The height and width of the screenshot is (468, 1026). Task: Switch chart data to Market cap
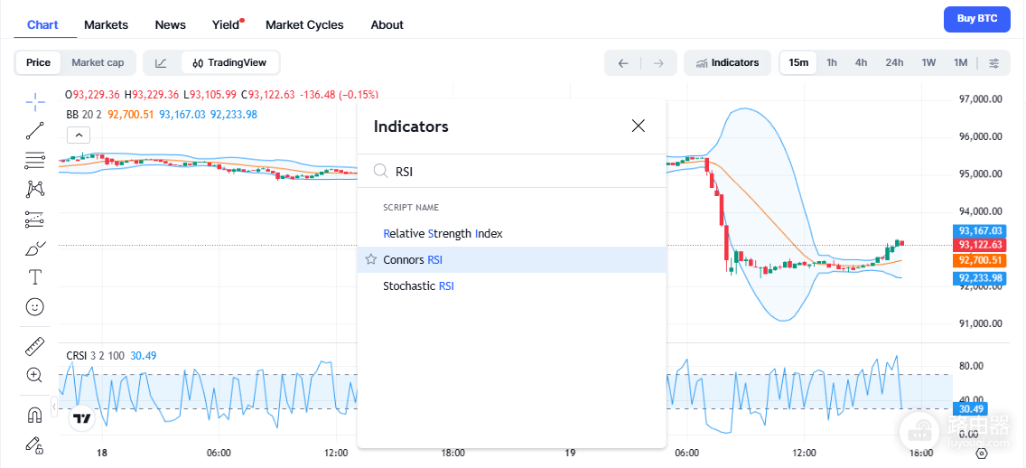pos(98,63)
